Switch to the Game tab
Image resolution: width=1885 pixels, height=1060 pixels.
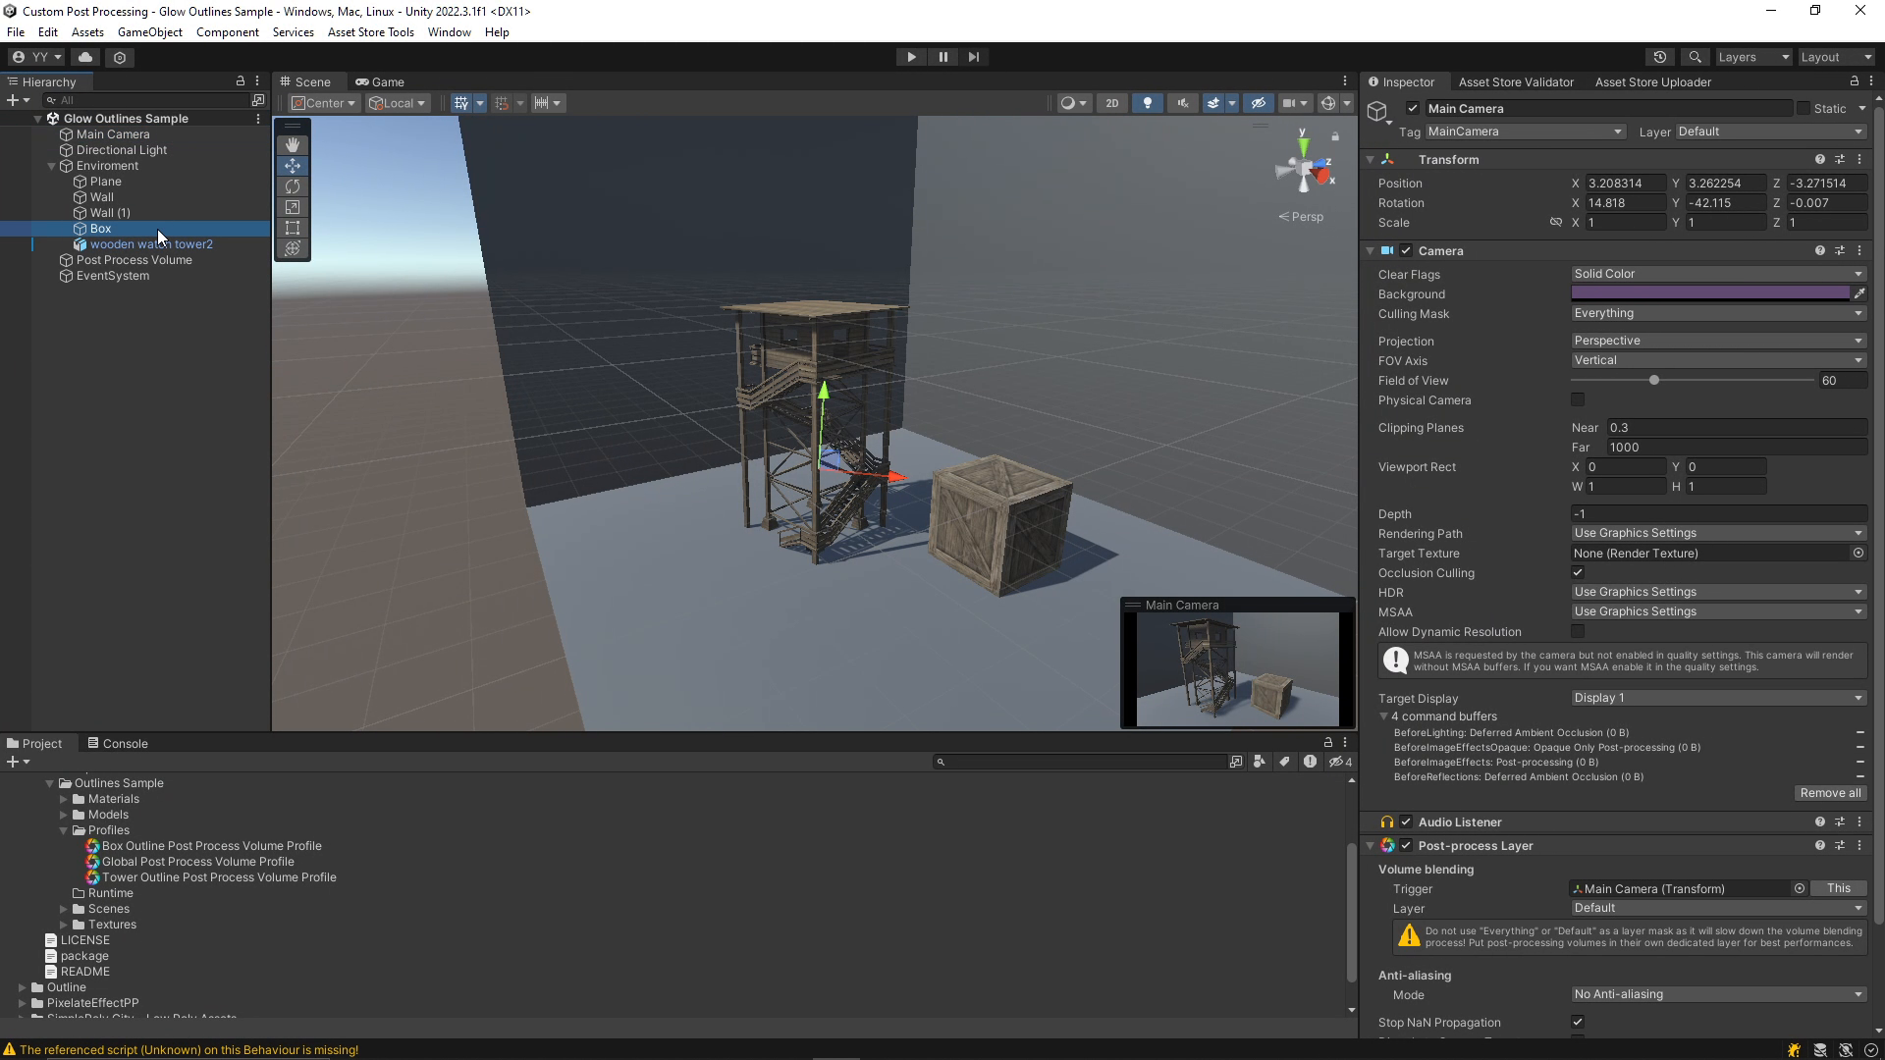[x=380, y=81]
